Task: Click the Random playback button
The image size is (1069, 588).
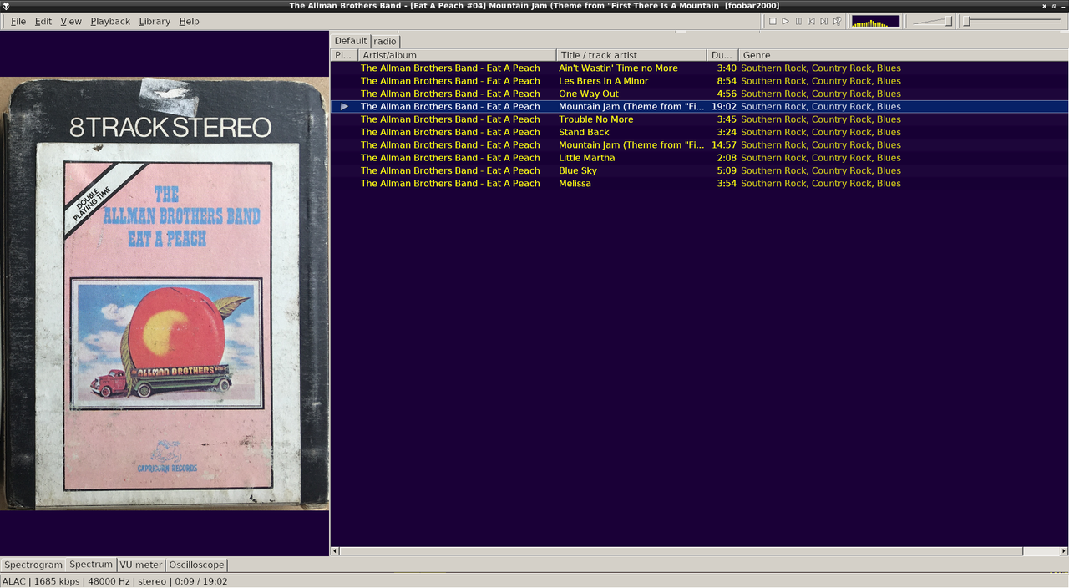Action: (837, 21)
